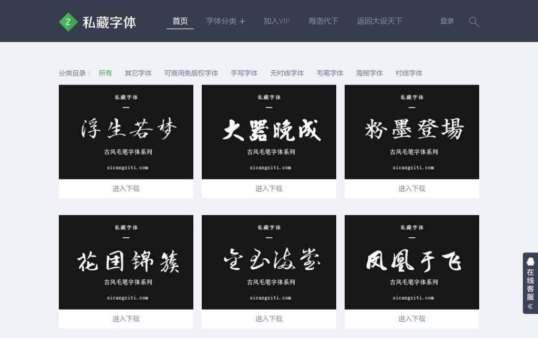The image size is (538, 338).
Task: Expand the 字体分类 dropdown menu
Action: coord(226,22)
